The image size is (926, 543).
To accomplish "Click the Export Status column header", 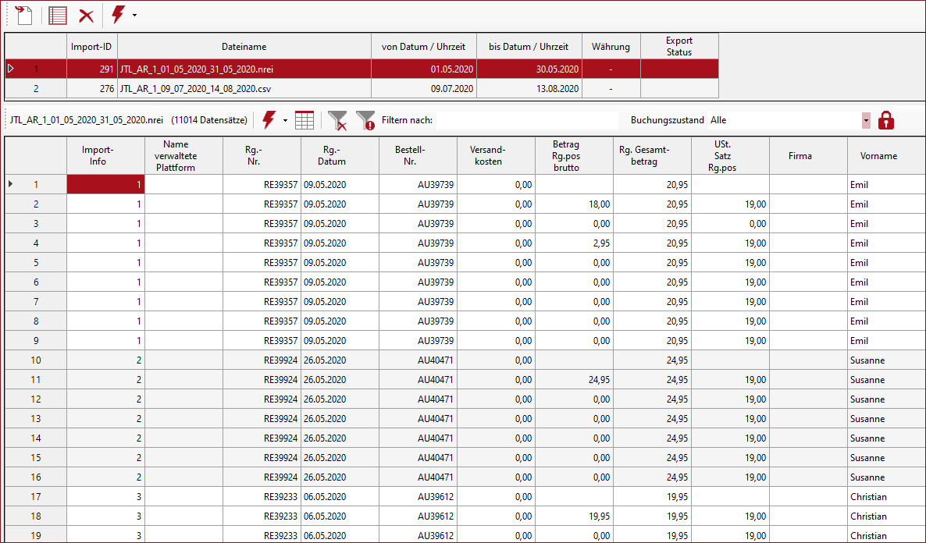I will point(678,47).
